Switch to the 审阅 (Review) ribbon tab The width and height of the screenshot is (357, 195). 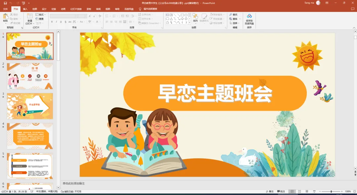[x=99, y=9]
